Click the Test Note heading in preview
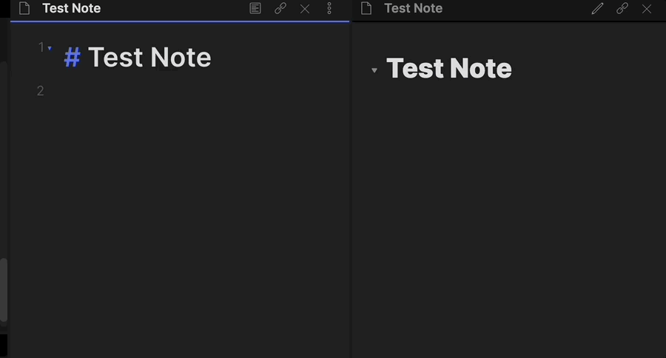 click(449, 68)
